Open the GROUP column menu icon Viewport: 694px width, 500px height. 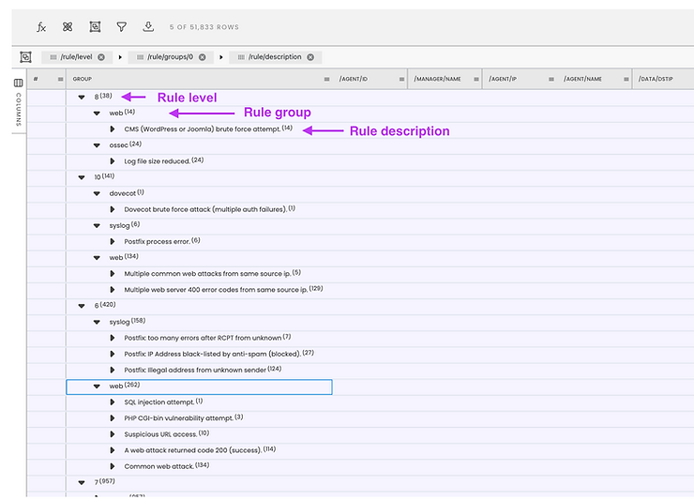point(326,80)
